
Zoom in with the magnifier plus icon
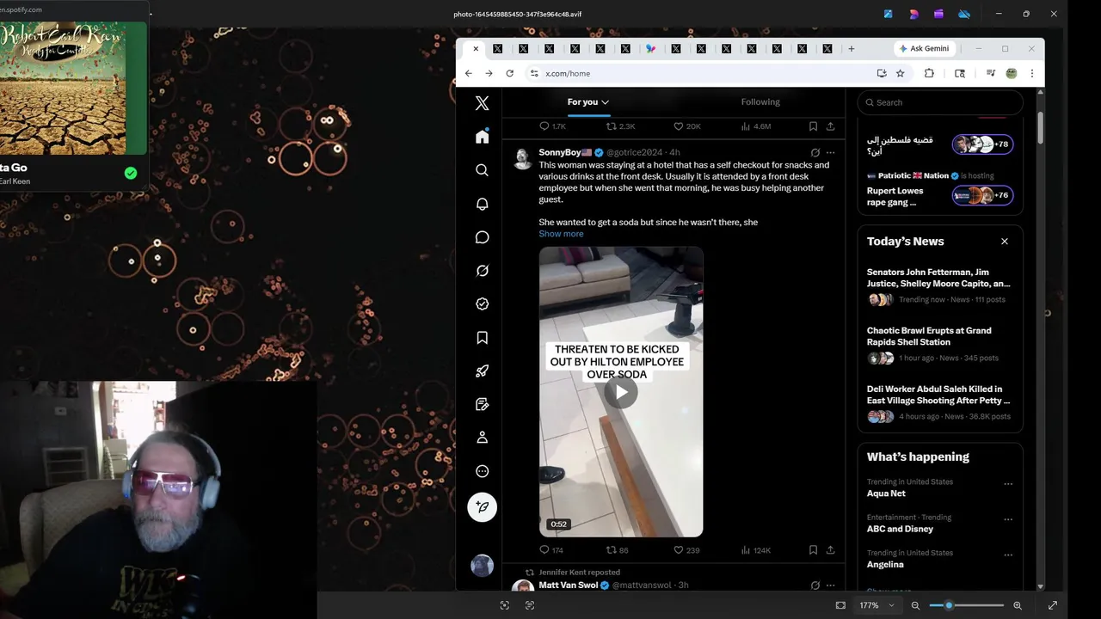(1018, 605)
